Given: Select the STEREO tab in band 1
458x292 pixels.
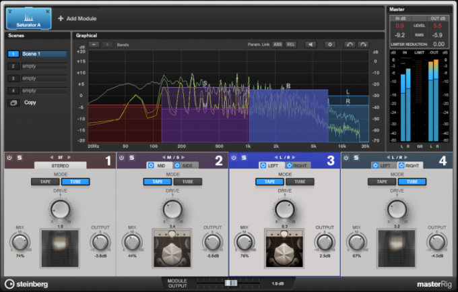Looking at the screenshot, I should tap(60, 166).
